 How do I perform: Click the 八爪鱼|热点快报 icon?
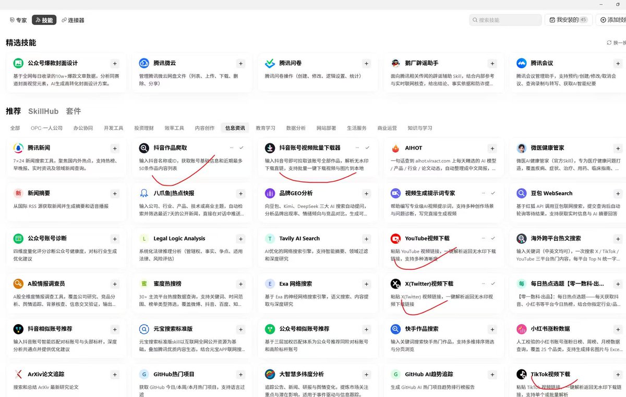[144, 193]
